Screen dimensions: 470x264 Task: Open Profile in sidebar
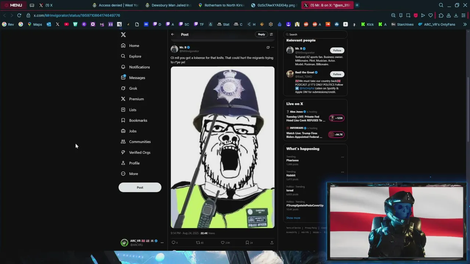(x=130, y=163)
